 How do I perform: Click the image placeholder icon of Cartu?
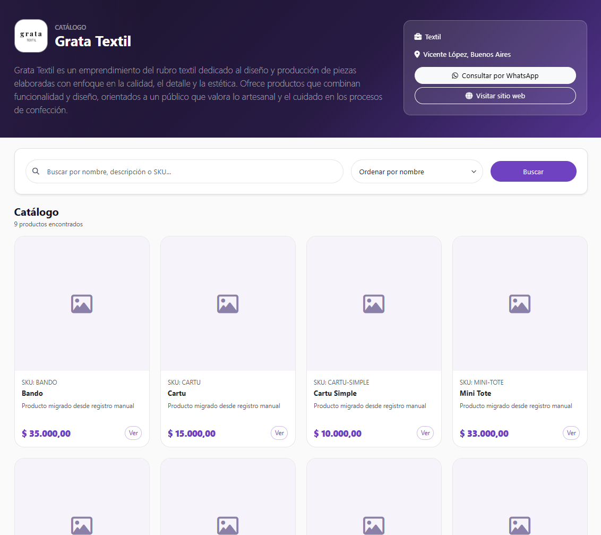[x=228, y=304]
